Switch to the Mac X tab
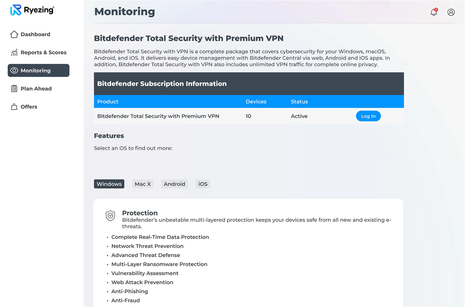 tap(143, 184)
